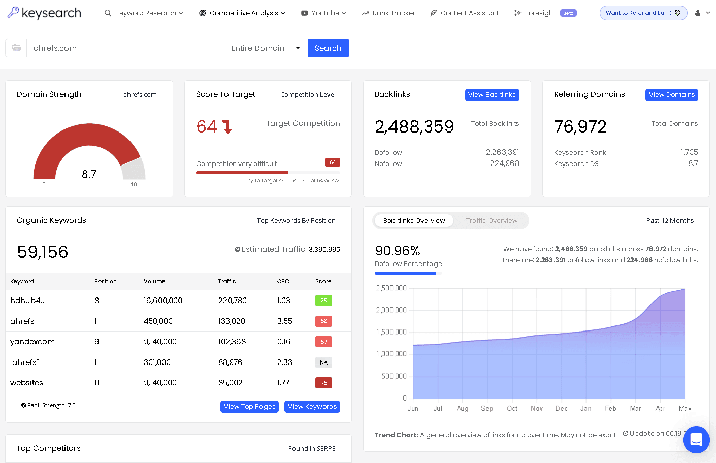Expand the Youtube menu
This screenshot has height=463, width=716.
click(x=323, y=13)
